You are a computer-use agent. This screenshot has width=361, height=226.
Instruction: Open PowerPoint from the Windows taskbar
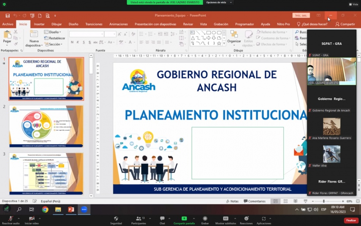click(71, 209)
